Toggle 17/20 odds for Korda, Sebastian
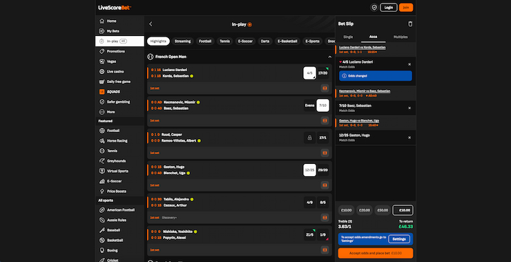 coord(322,73)
